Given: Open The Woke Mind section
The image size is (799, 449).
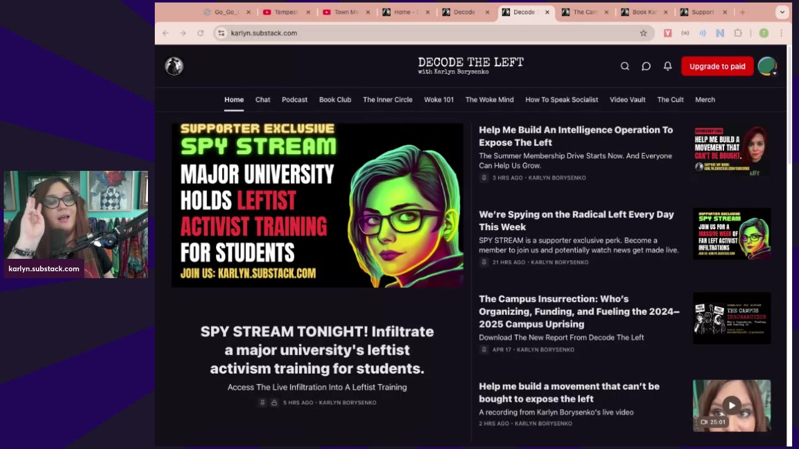Looking at the screenshot, I should click(489, 100).
